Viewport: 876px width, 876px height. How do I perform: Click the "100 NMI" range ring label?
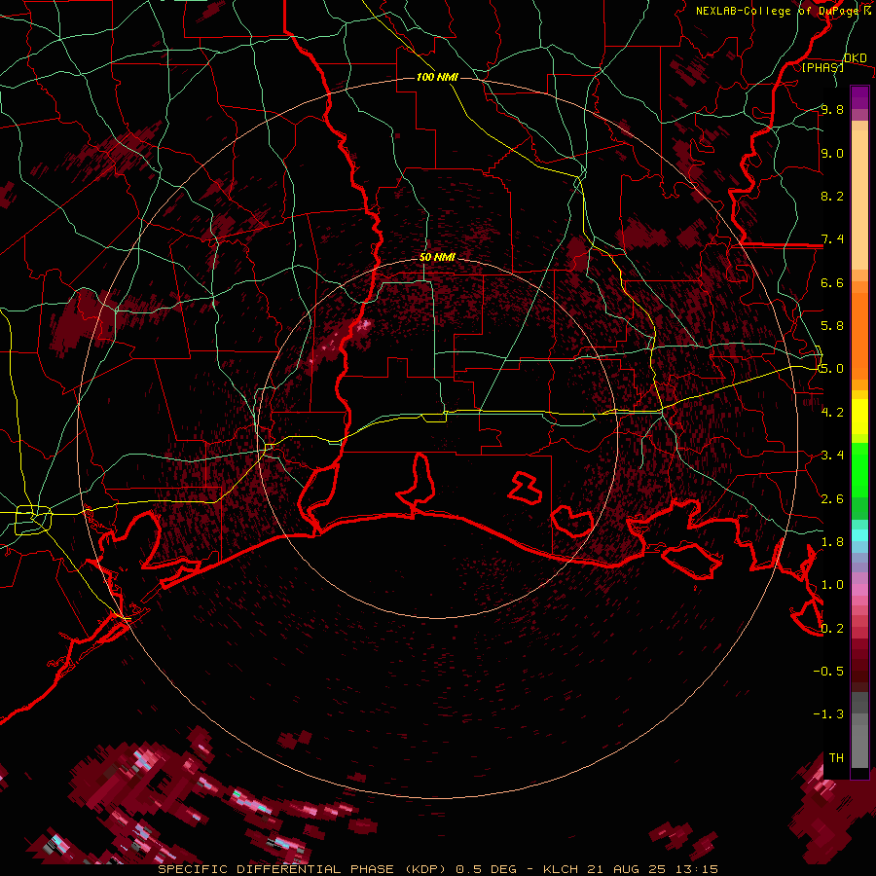437,77
